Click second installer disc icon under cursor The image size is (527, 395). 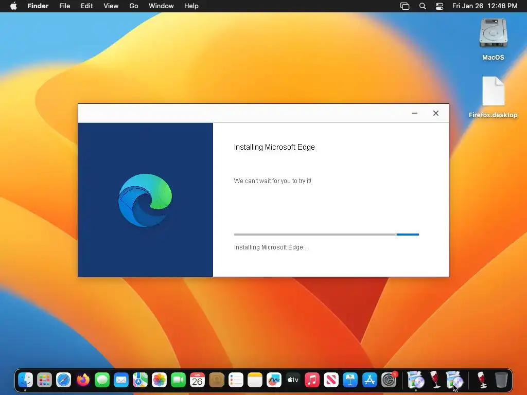[454, 380]
